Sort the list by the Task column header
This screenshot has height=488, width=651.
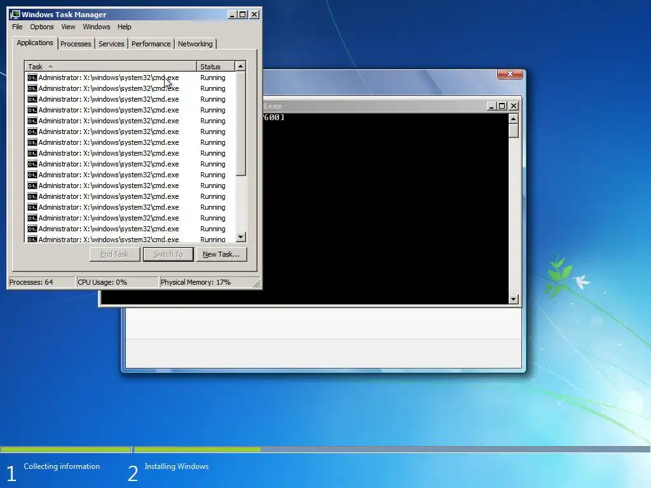click(x=111, y=66)
